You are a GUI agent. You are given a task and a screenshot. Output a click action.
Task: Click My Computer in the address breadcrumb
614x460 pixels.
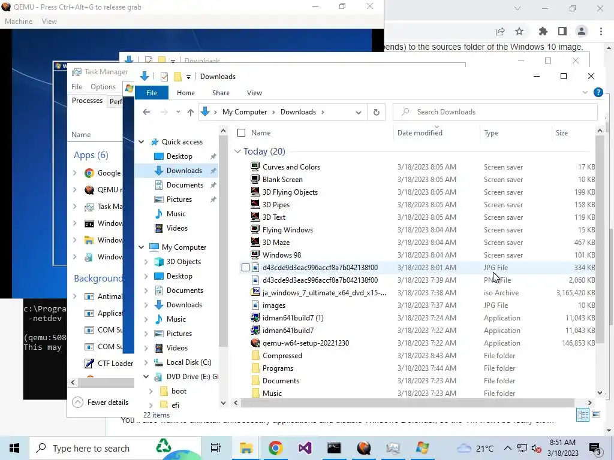pos(245,112)
